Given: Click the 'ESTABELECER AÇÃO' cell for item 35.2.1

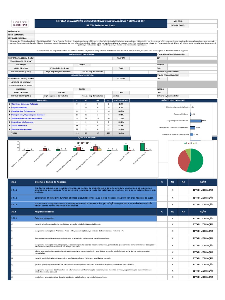Looking at the screenshot, I should [203, 218].
